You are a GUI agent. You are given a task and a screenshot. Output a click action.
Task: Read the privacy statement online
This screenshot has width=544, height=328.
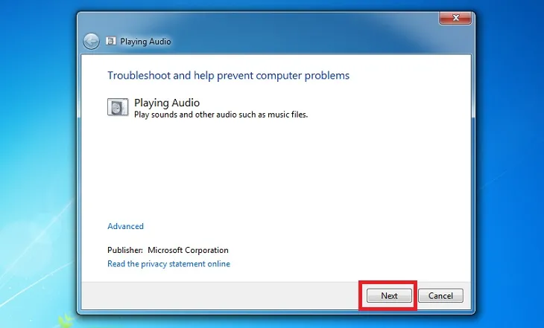[168, 264]
